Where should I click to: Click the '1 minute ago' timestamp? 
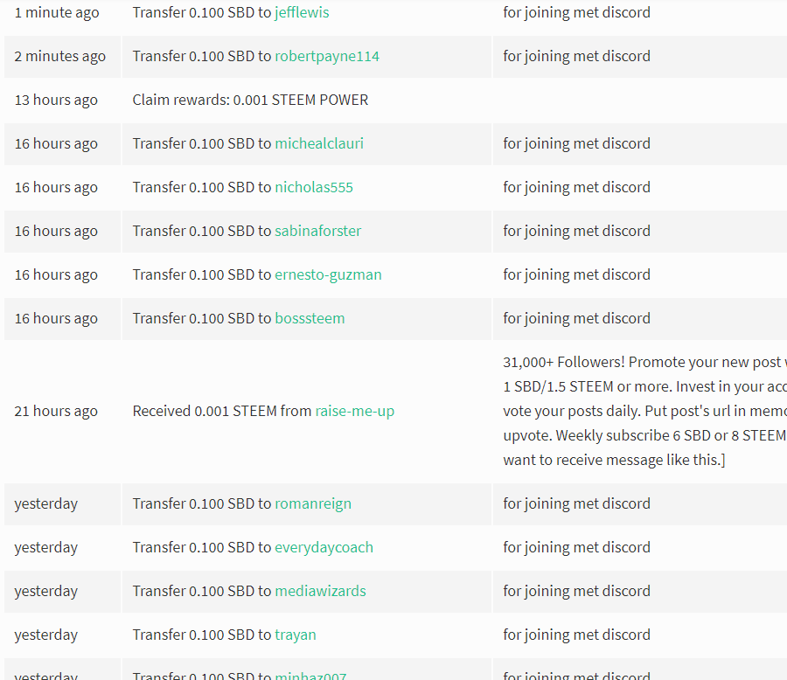[56, 12]
